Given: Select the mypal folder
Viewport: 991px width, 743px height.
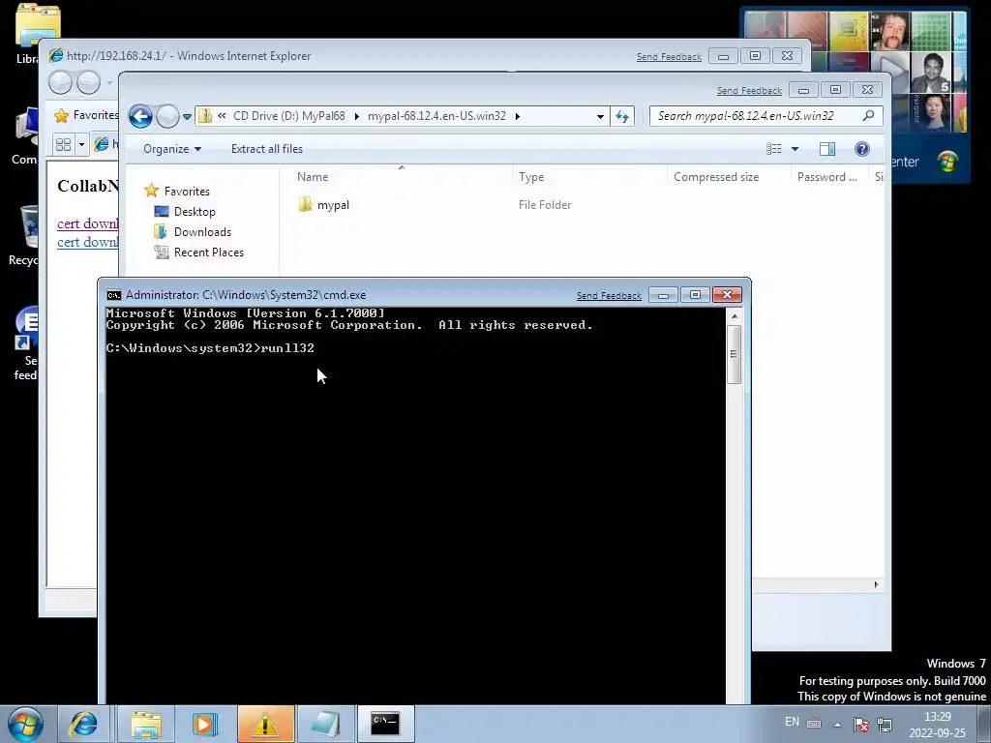Looking at the screenshot, I should click(324, 205).
